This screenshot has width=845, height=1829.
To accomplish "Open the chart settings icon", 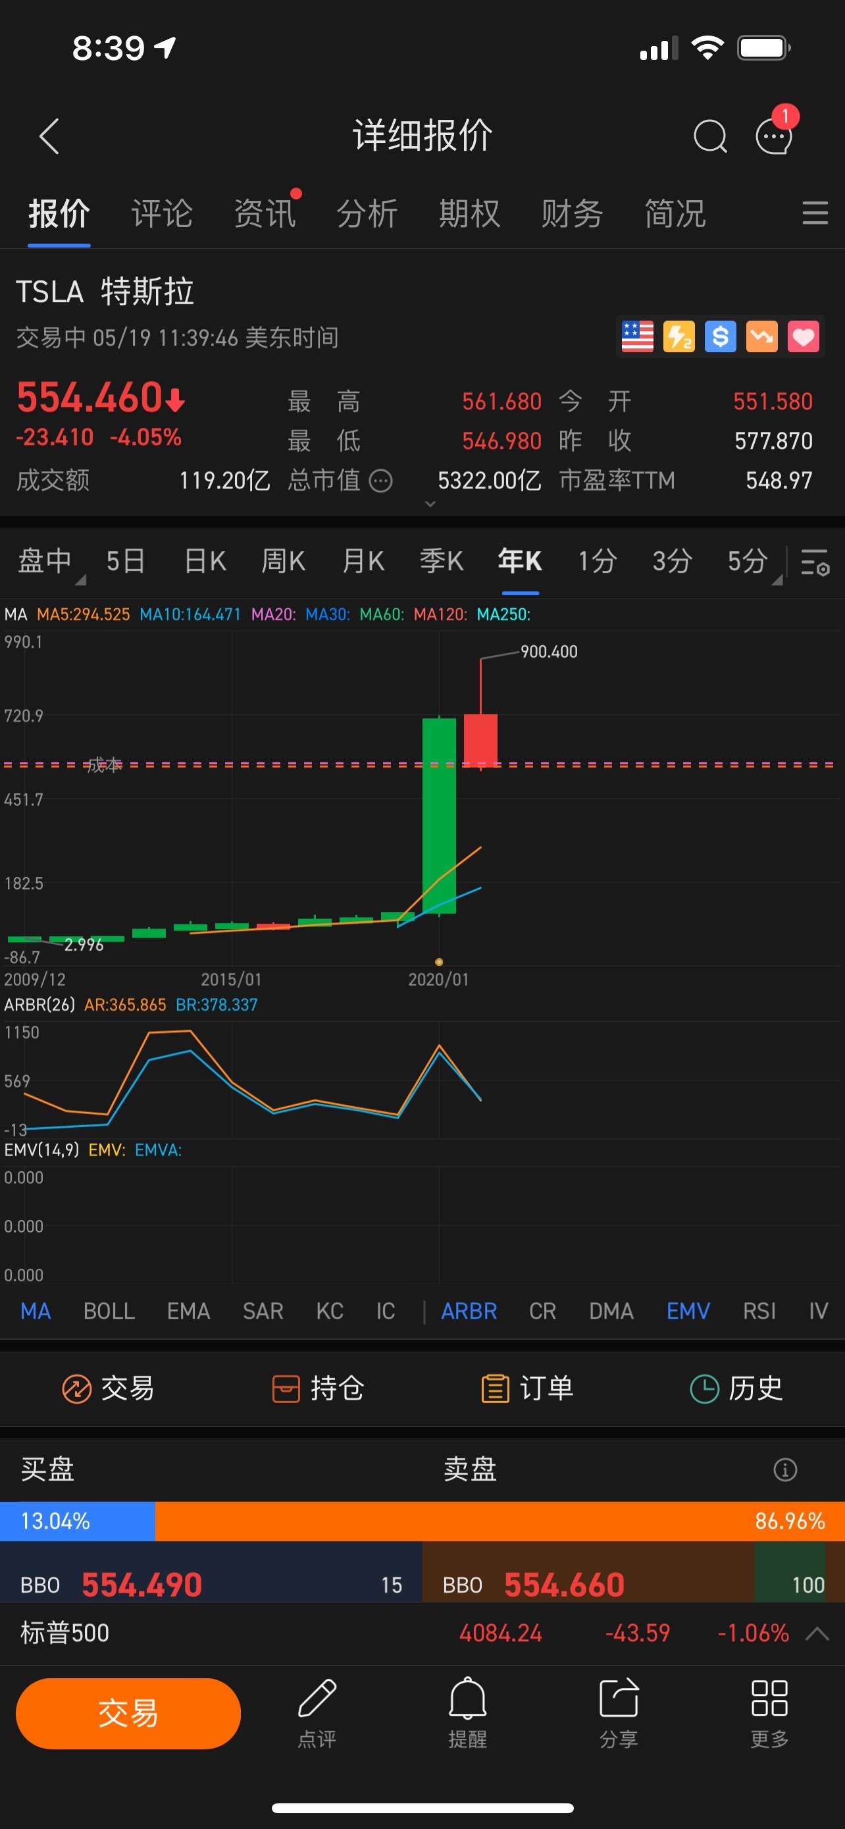I will coord(815,562).
